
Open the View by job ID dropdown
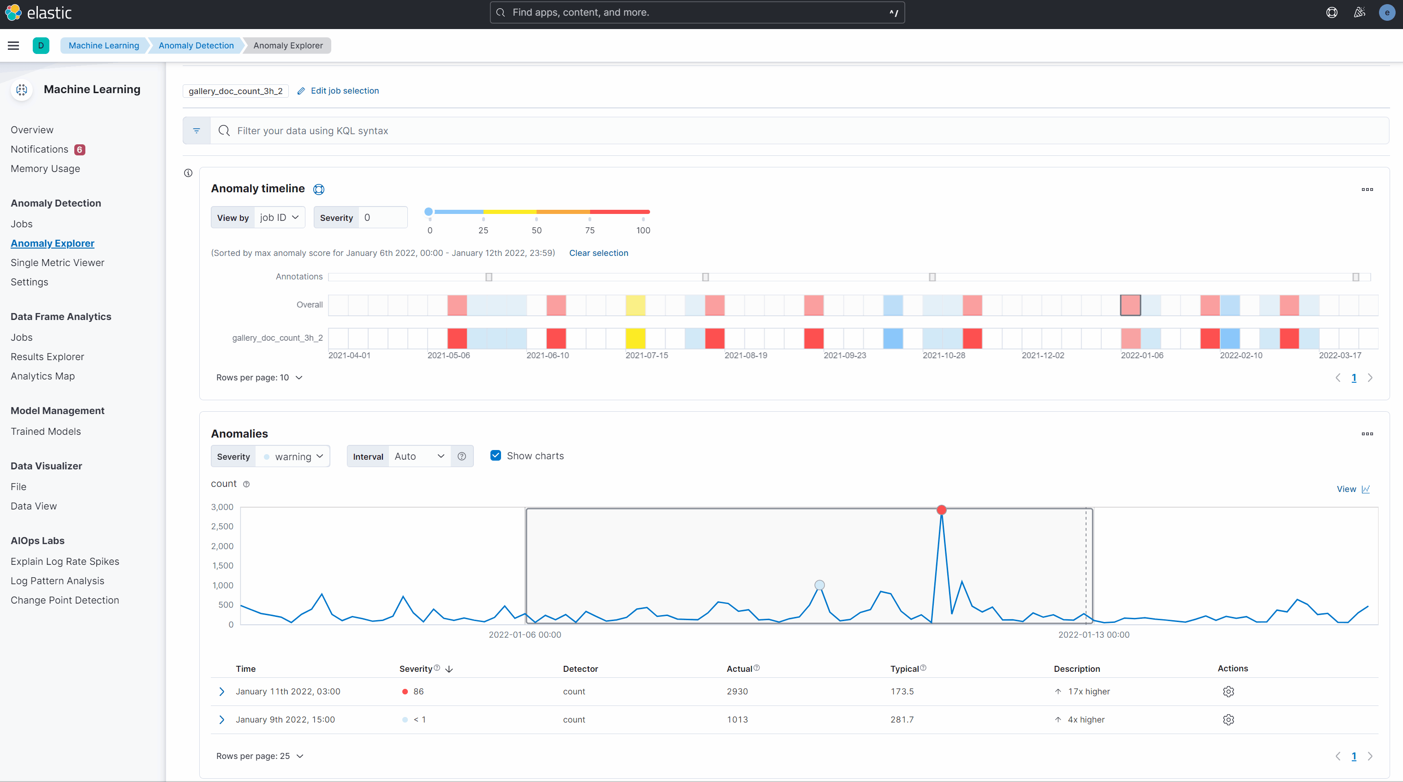coord(280,218)
